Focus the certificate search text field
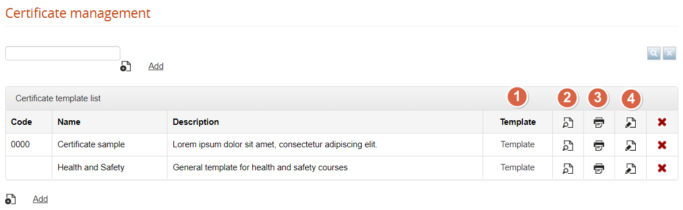The image size is (683, 210). [x=63, y=53]
